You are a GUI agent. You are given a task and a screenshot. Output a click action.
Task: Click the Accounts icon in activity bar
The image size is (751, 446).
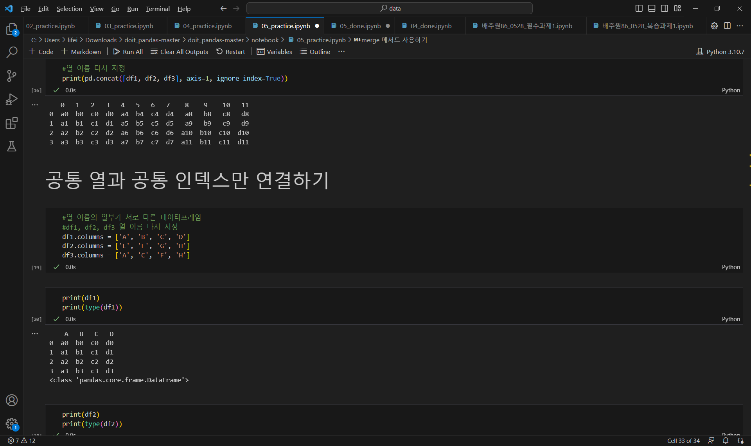(x=12, y=400)
